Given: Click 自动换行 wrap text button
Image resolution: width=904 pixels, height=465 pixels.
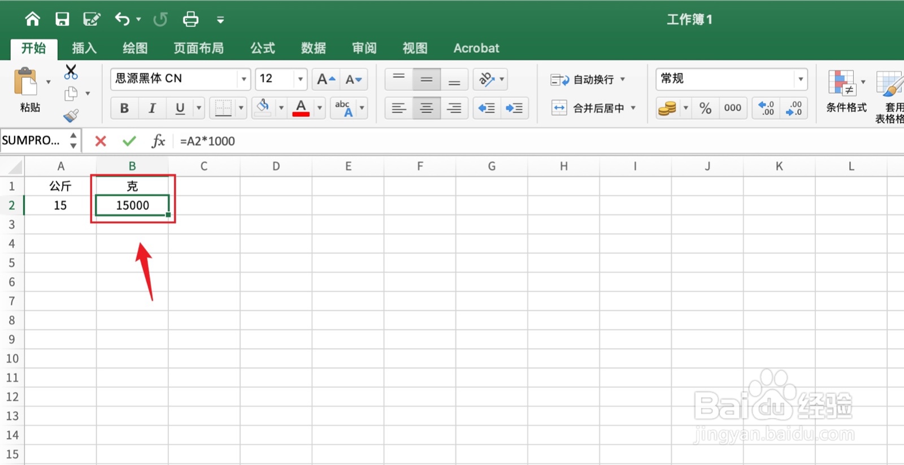Looking at the screenshot, I should [588, 80].
